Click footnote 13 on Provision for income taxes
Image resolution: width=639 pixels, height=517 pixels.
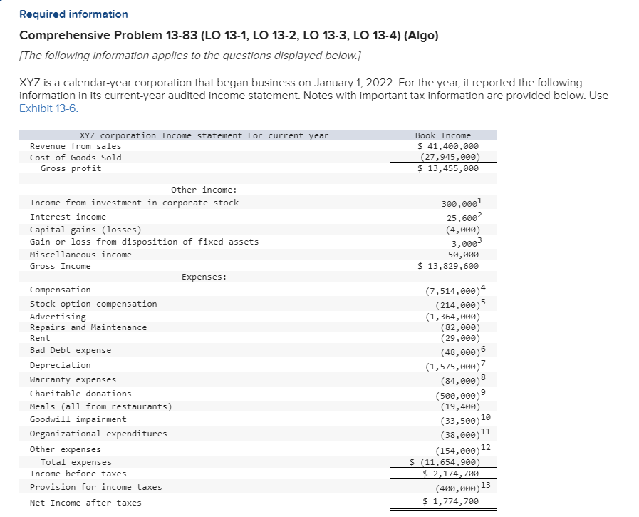tap(484, 485)
